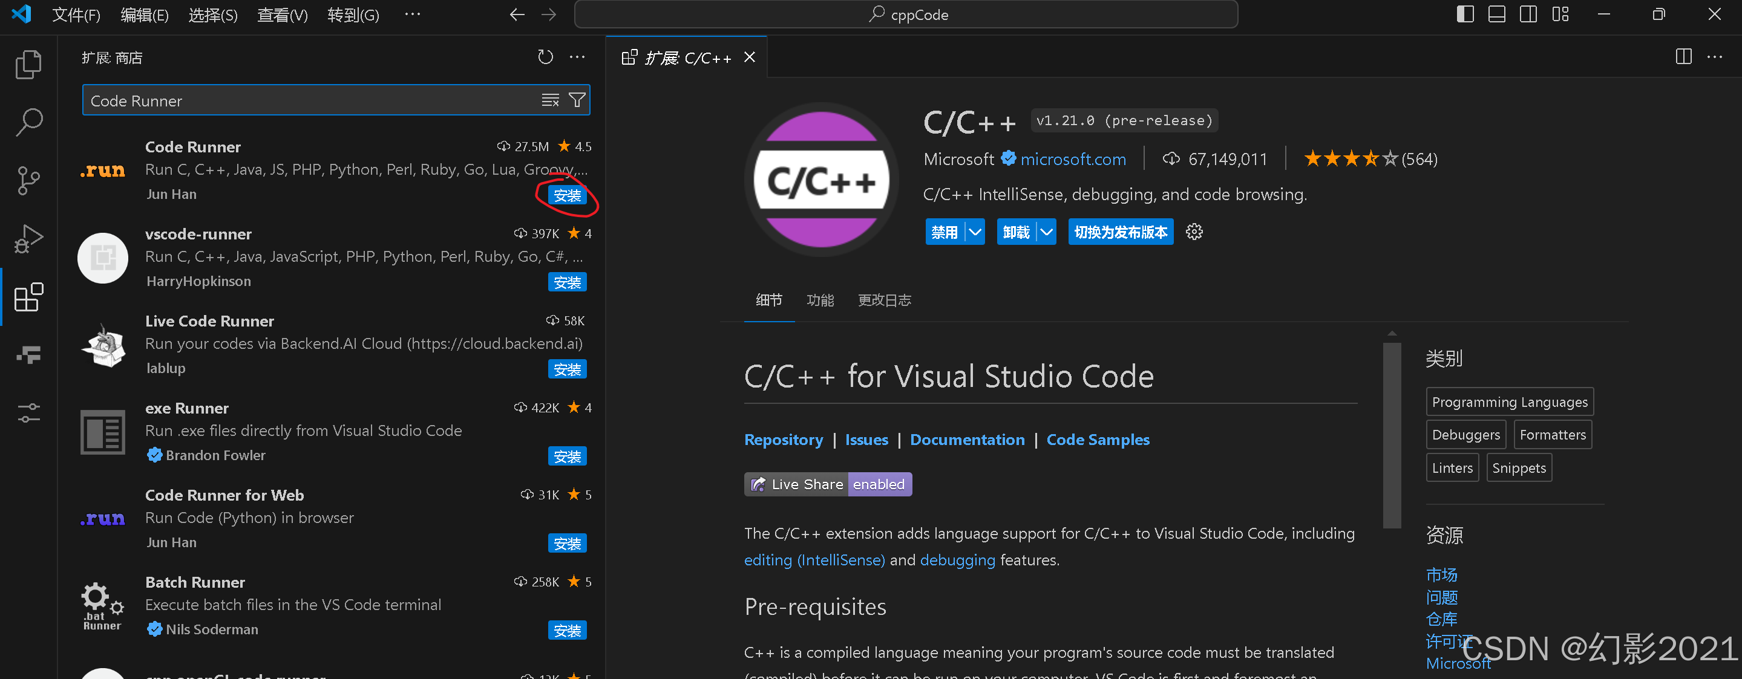Open the Explorer view in activity bar
The height and width of the screenshot is (679, 1742).
coord(28,65)
